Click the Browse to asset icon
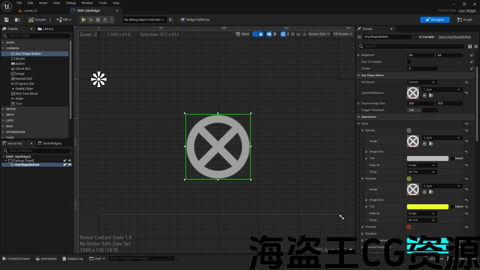The image size is (480, 270). coord(17,19)
